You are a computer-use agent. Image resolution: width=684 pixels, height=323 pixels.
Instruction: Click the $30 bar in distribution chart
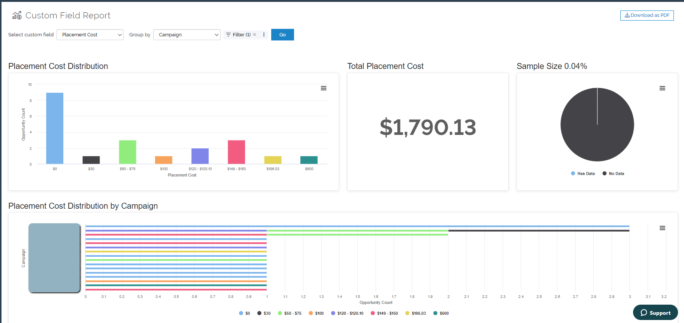click(x=91, y=160)
